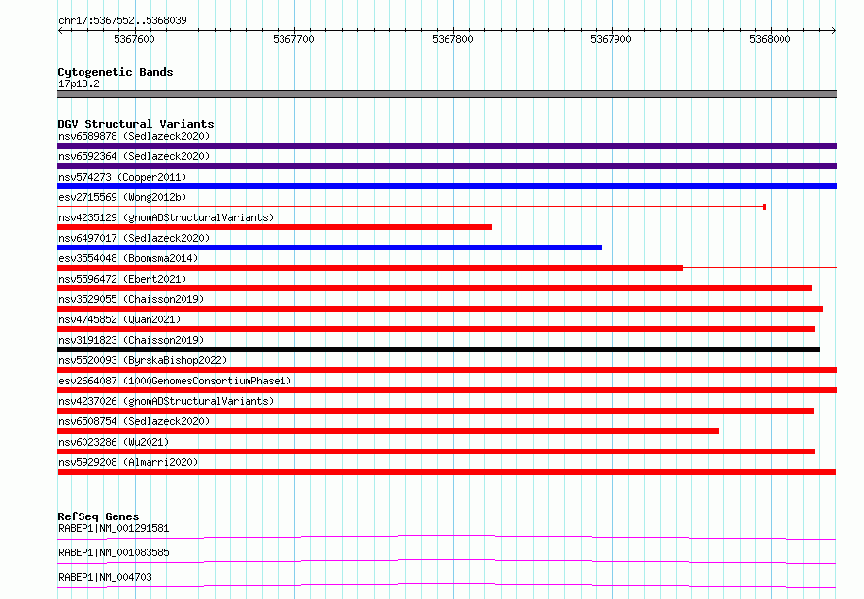Open nsv5520093 (ByrskaBishop2022) label
The height and width of the screenshot is (599, 864).
[x=143, y=360]
